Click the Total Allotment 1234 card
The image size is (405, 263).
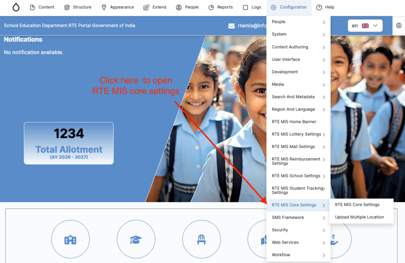tap(69, 143)
